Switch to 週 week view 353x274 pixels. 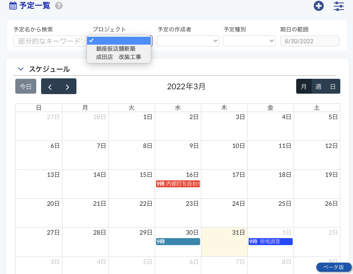pos(318,87)
